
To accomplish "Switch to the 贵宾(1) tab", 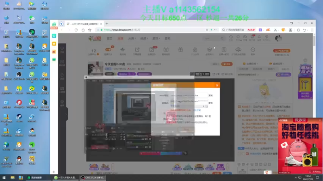I will click(x=271, y=69).
